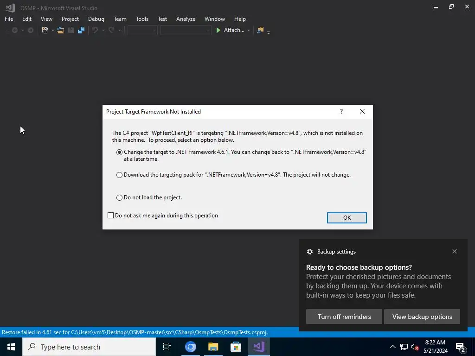This screenshot has height=356, width=475.
Task: Open the File menu
Action: tap(9, 19)
